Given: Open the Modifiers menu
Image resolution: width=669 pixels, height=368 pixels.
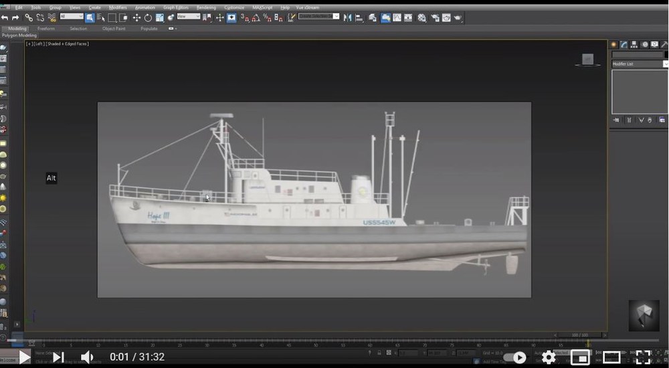Looking at the screenshot, I should pos(118,7).
